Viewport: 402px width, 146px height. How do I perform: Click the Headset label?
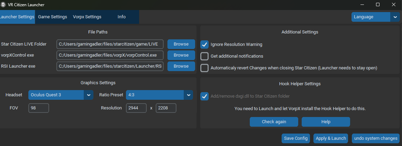click(x=14, y=95)
